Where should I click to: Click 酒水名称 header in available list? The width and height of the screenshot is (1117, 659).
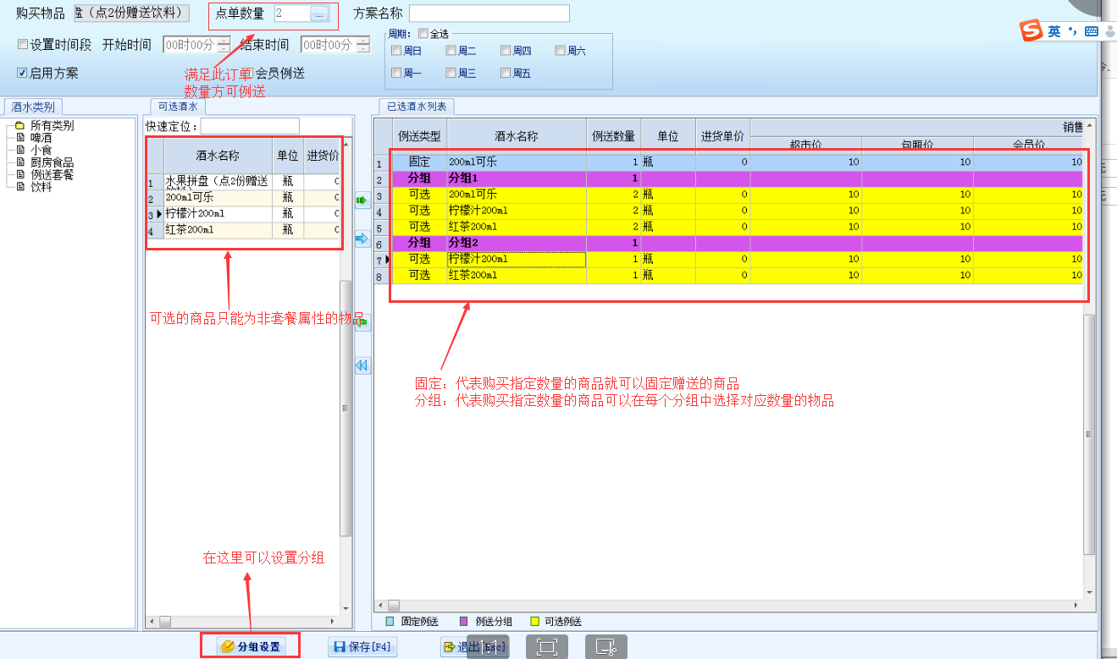pyautogui.click(x=218, y=156)
